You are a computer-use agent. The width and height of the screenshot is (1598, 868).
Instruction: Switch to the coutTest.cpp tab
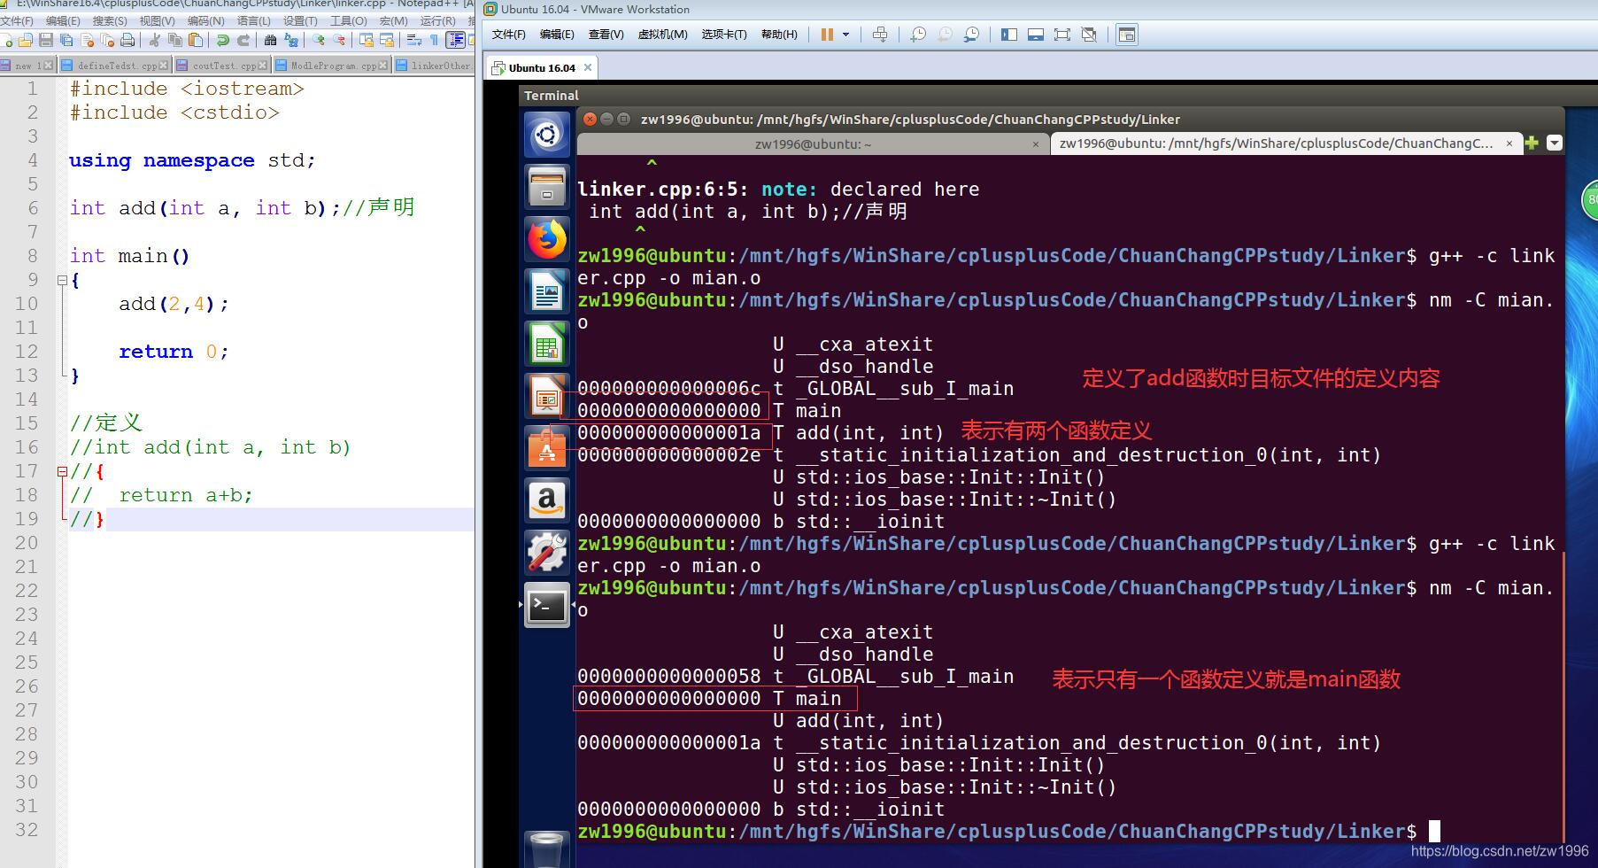click(220, 66)
